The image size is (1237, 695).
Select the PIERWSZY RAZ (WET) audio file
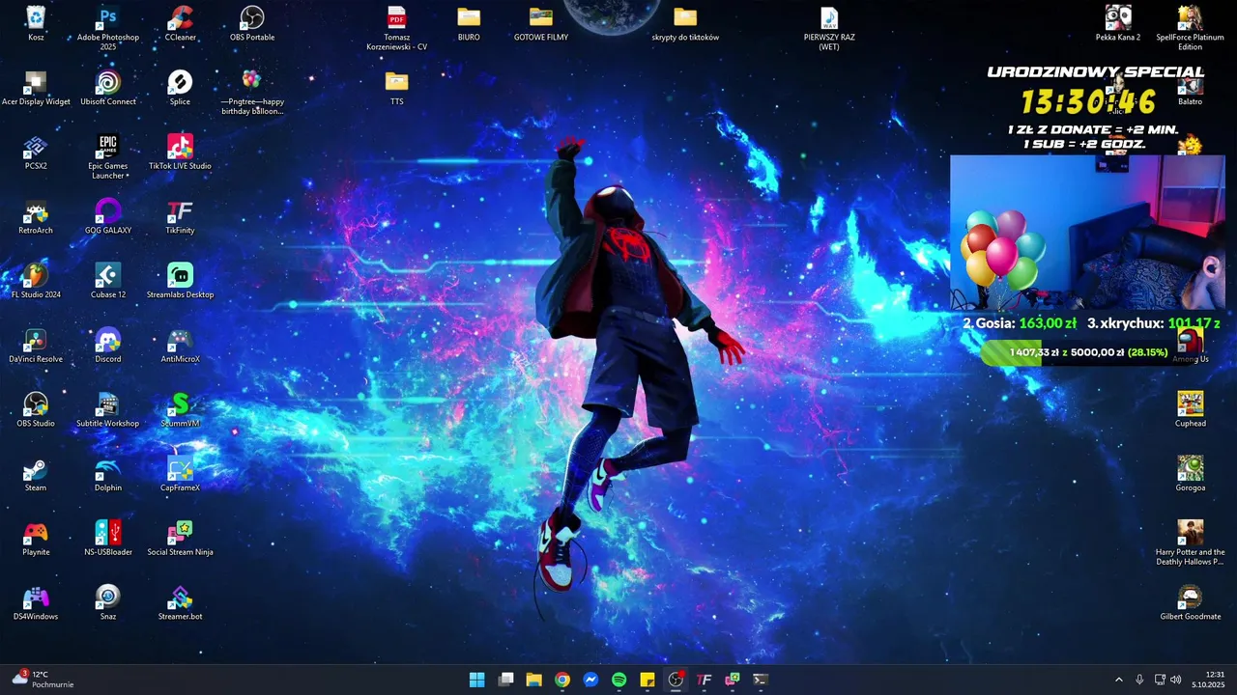pos(829,28)
